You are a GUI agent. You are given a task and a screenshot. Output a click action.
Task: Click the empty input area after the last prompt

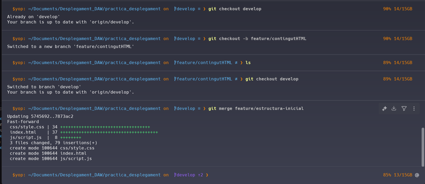tap(291, 175)
